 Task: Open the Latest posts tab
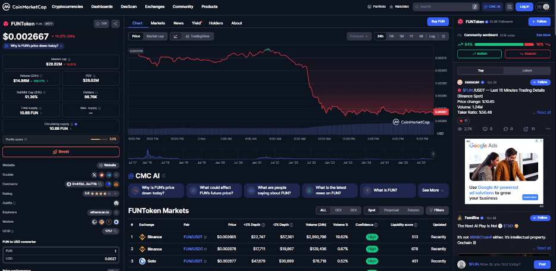[x=527, y=70]
